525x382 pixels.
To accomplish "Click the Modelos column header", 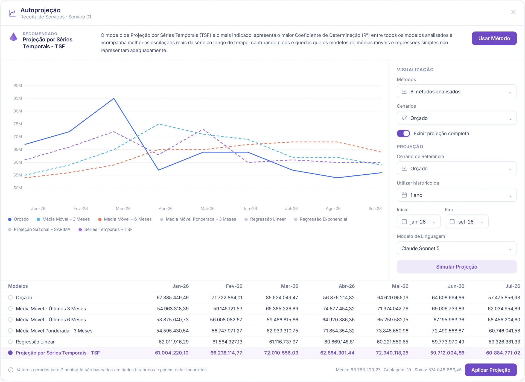I will [18, 286].
